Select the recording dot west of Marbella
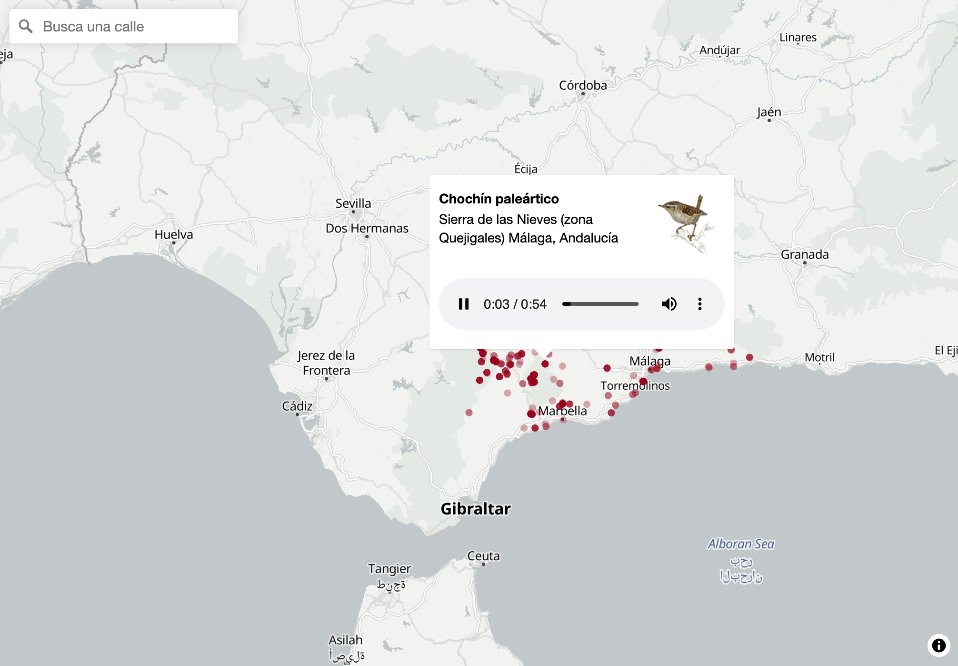The width and height of the screenshot is (958, 666). (x=531, y=414)
